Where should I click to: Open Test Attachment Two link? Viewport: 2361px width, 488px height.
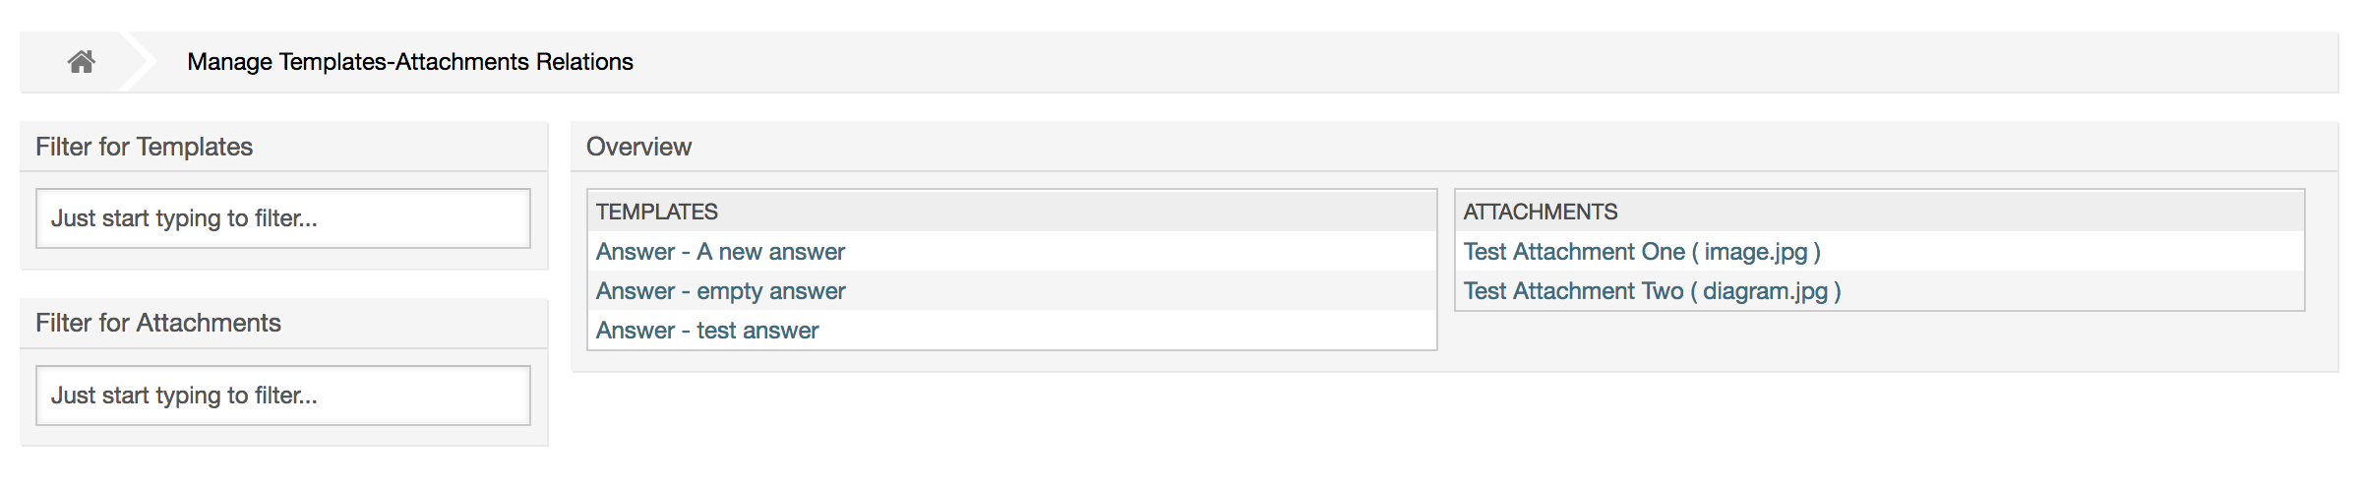[x=1574, y=291]
